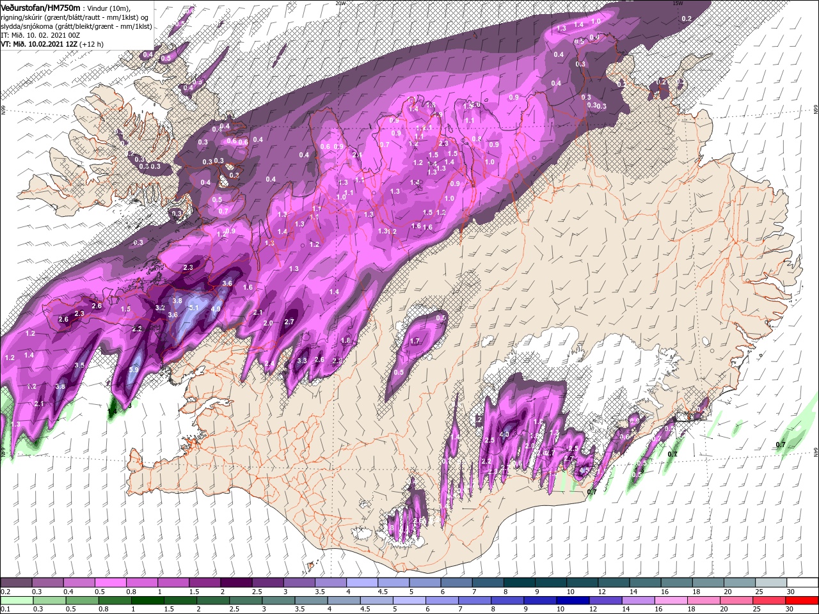Viewport: 819px width, 614px height.
Task: Click the 5.1 snowfall value on map
Action: [x=195, y=308]
